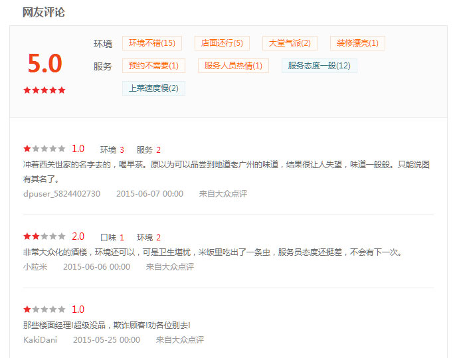Click the two-star rating of 小粒米's review
Screen dimensions: 457x358
(45, 236)
